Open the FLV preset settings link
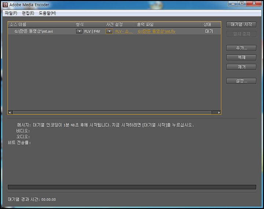The width and height of the screenshot is (264, 209). coord(124,31)
